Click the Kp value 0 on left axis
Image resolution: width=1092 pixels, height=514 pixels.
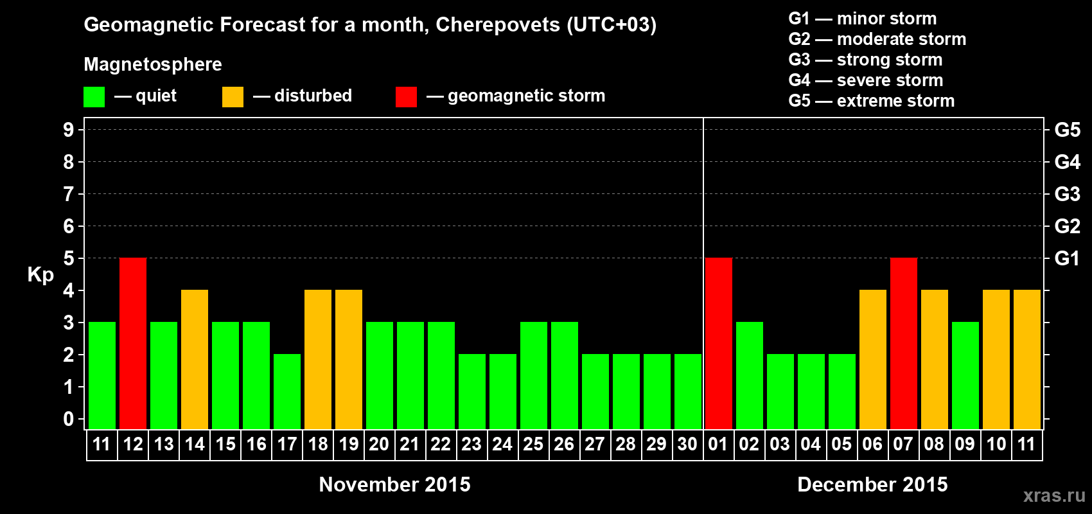69,419
